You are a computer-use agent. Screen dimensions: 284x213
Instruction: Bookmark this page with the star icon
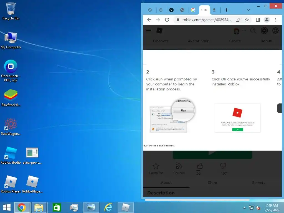[x=247, y=20]
